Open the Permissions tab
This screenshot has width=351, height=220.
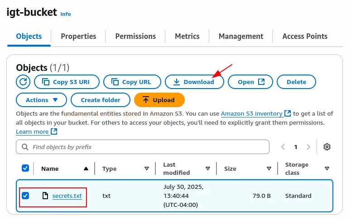coord(135,36)
